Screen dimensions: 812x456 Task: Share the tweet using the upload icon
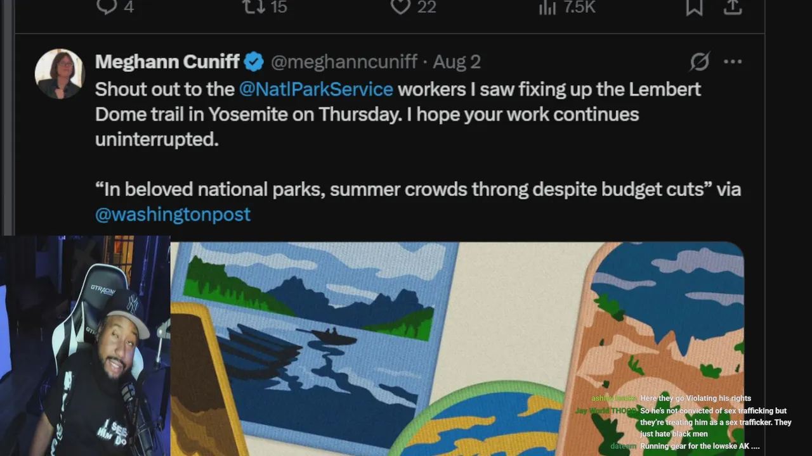(x=733, y=6)
